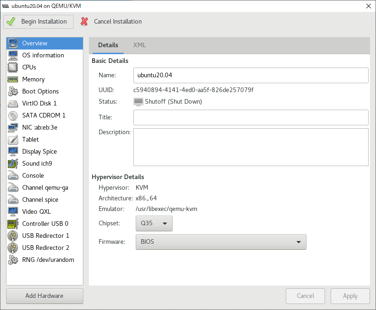376x310 pixels.
Task: Select the "USB Redirector 2" row label
Action: click(46, 248)
